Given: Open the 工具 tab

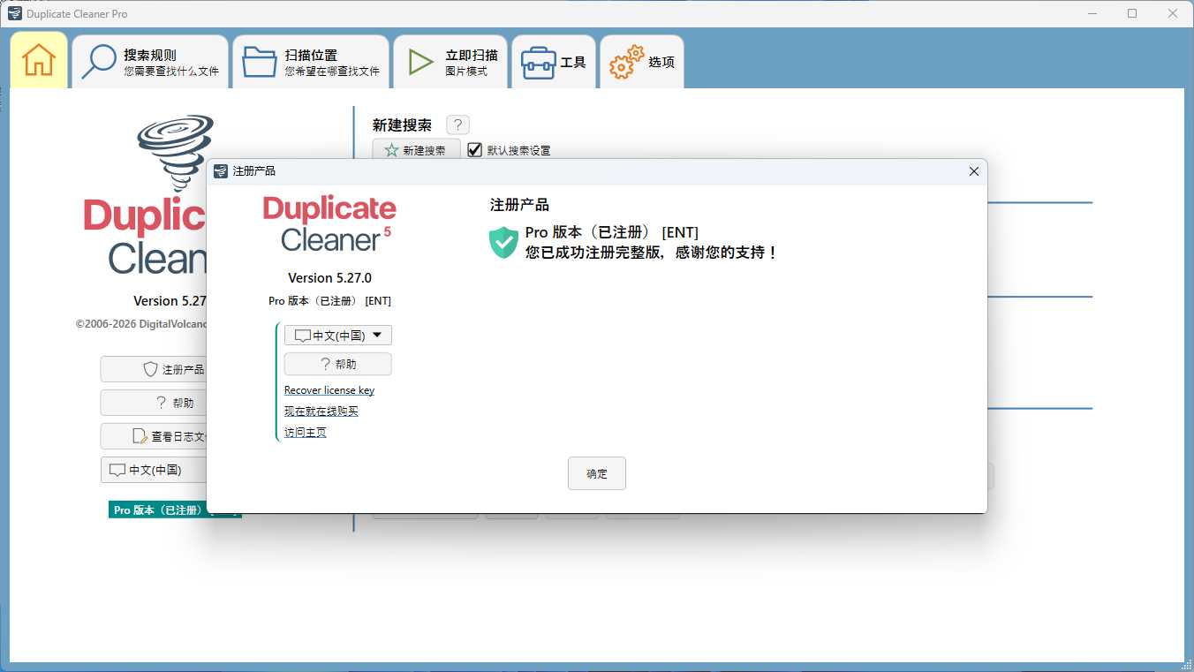Looking at the screenshot, I should click(554, 62).
